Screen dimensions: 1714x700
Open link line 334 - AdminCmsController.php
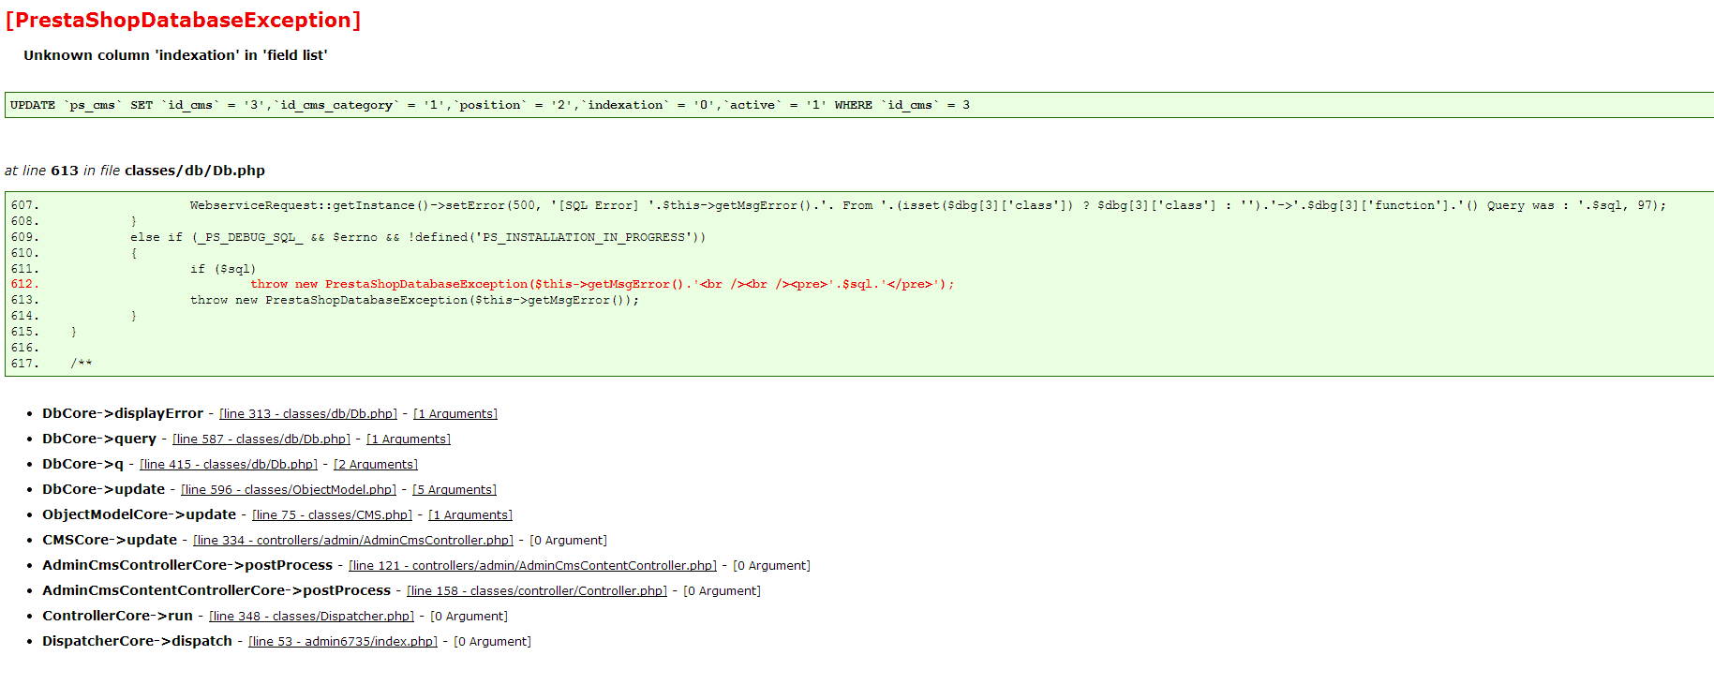353,541
